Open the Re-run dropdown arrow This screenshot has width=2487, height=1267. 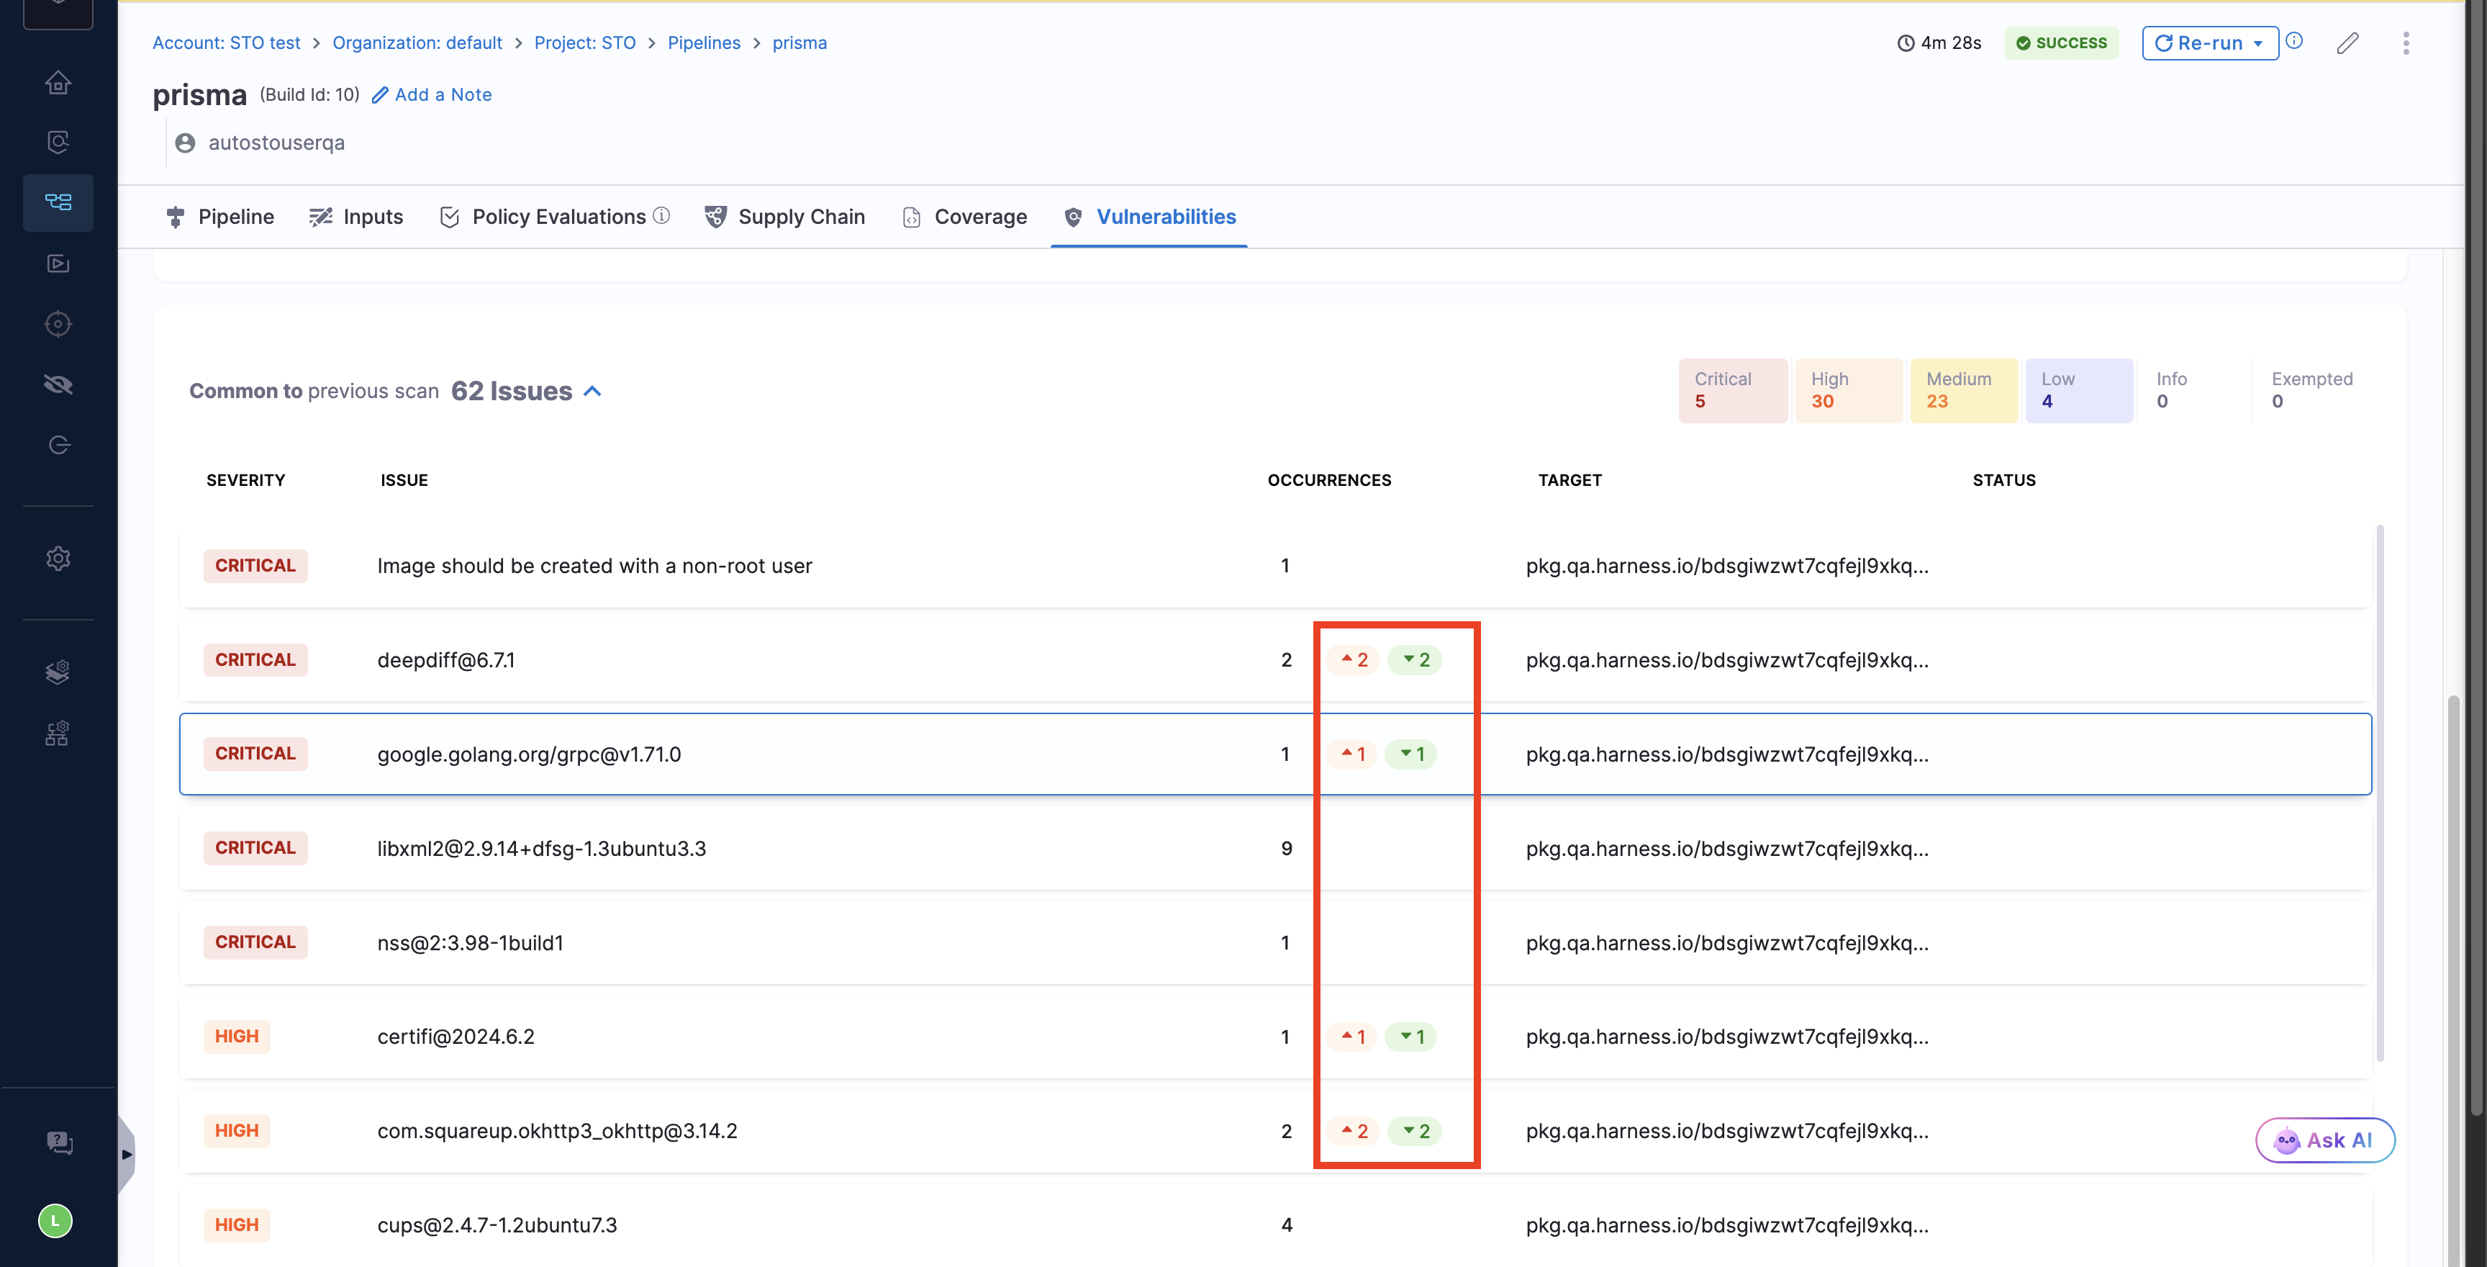(x=2257, y=43)
